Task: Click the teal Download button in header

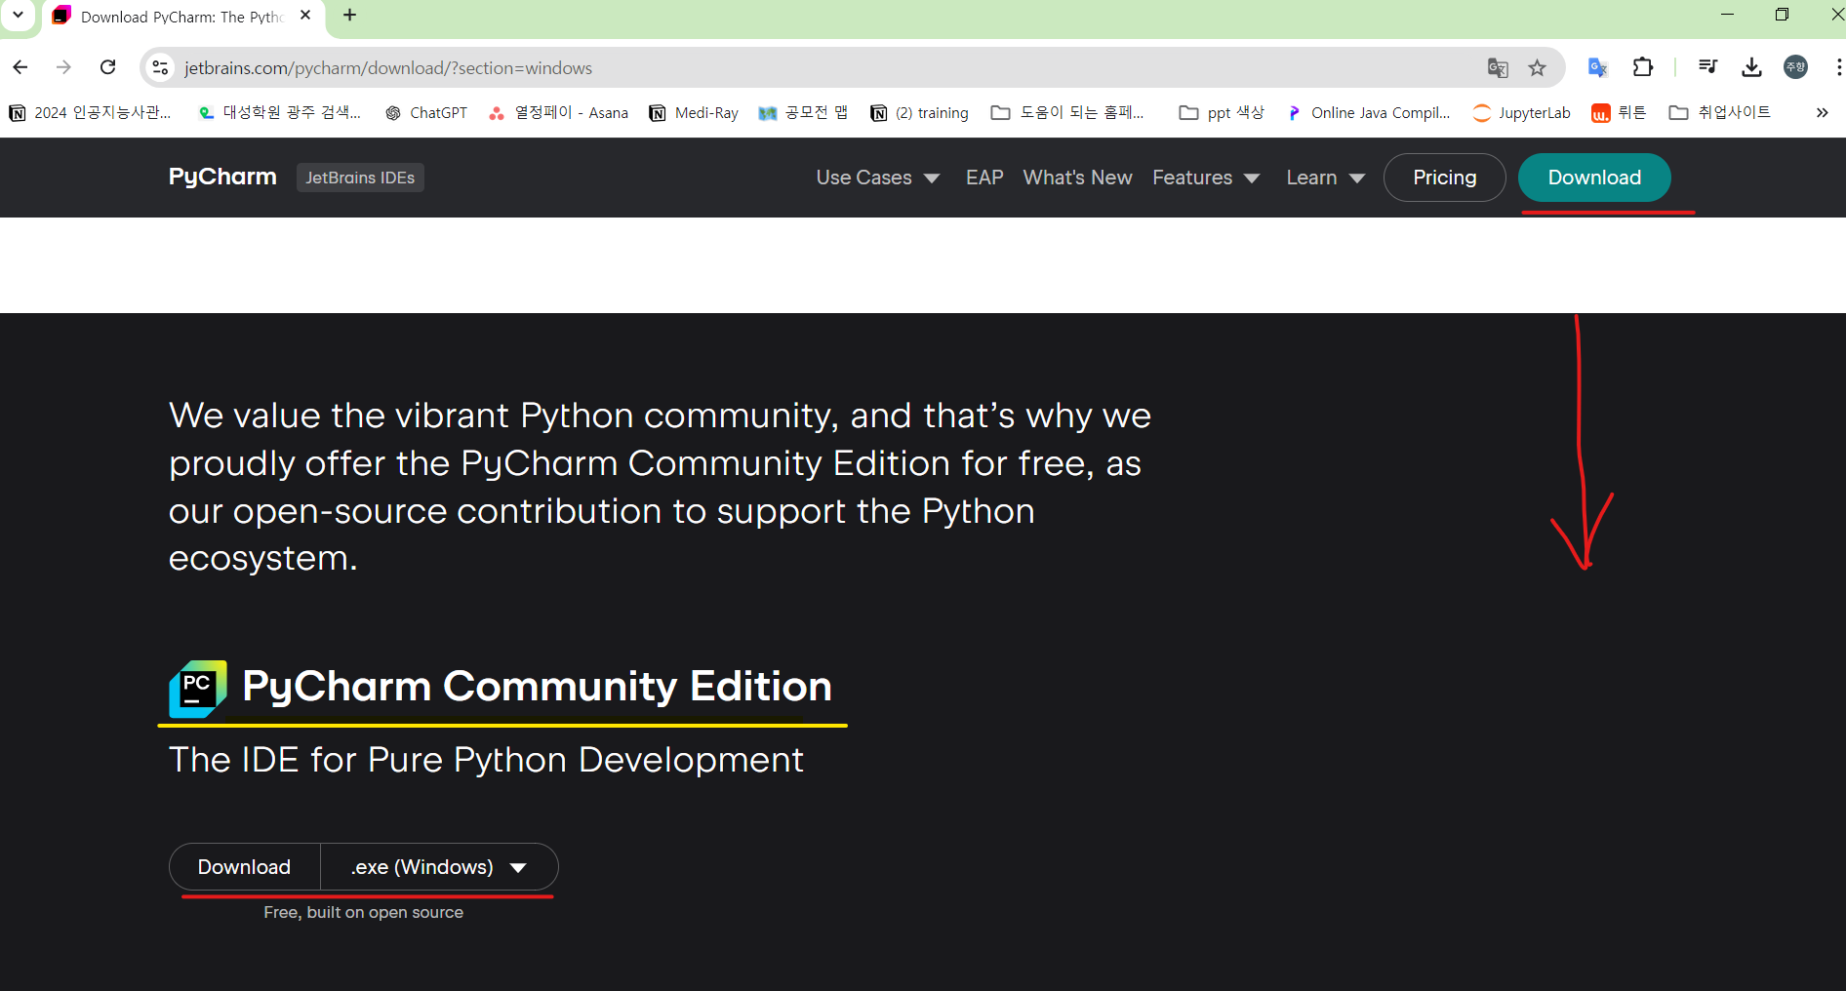Action: 1594,178
